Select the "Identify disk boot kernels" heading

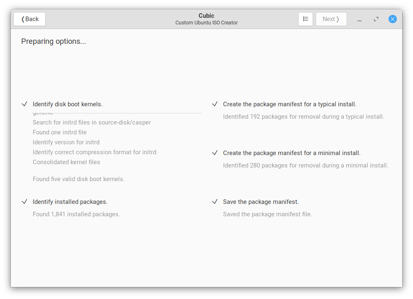click(x=68, y=104)
